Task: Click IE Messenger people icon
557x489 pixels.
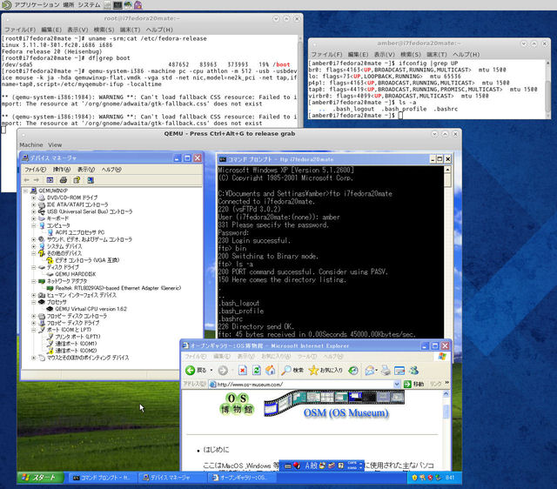Action: point(413,371)
